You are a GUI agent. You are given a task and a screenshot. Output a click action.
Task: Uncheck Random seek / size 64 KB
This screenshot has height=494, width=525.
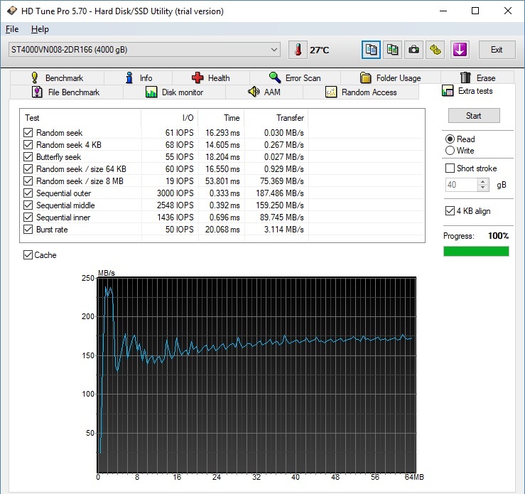click(28, 168)
